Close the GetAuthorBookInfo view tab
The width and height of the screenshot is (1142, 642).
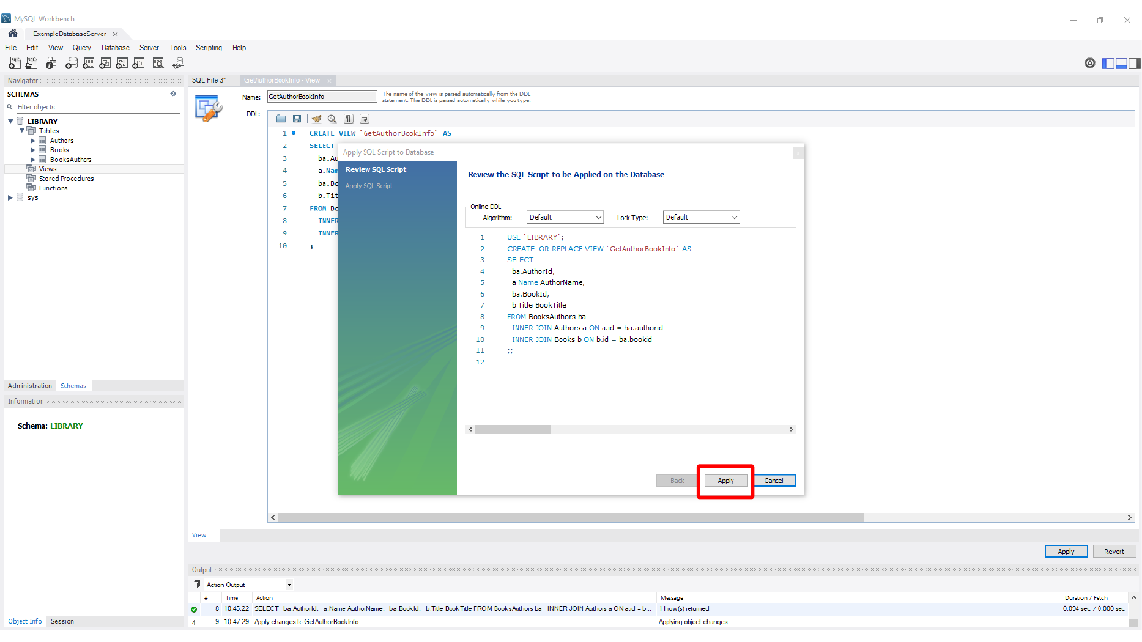[x=329, y=81]
